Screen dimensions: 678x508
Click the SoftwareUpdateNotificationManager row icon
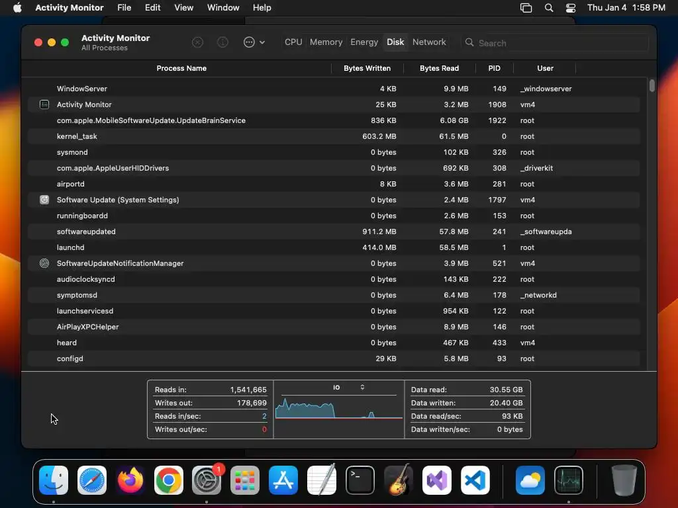[44, 263]
